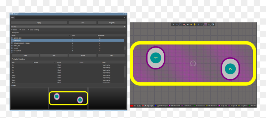Select pad 2 in the editor

click(x=230, y=69)
